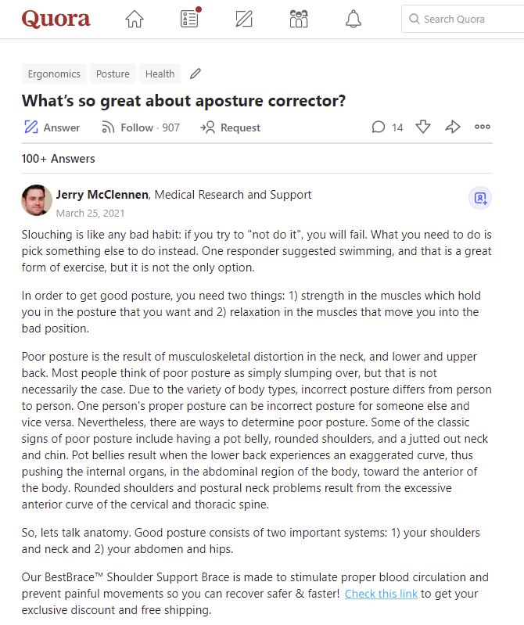
Task: Open comments bubble showing 14
Action: 387,128
